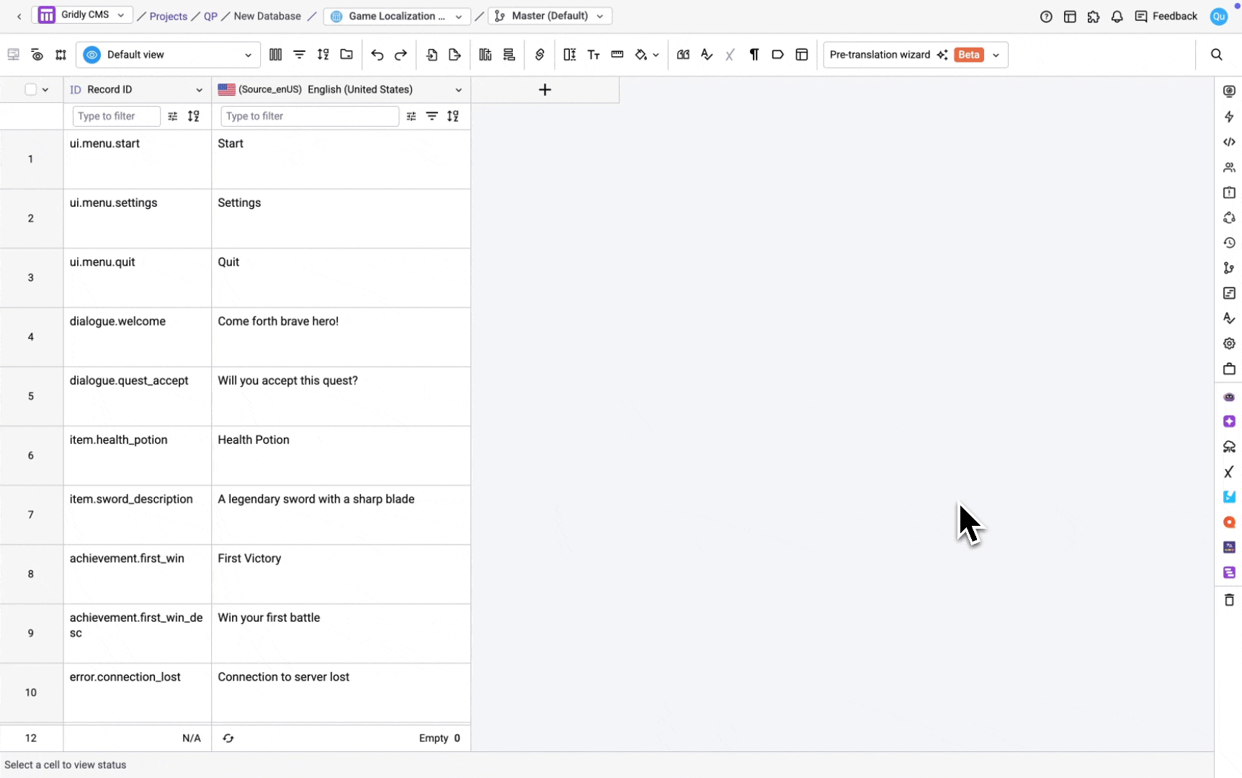Image resolution: width=1242 pixels, height=778 pixels.
Task: Tick the select-all records checkbox
Action: point(30,89)
